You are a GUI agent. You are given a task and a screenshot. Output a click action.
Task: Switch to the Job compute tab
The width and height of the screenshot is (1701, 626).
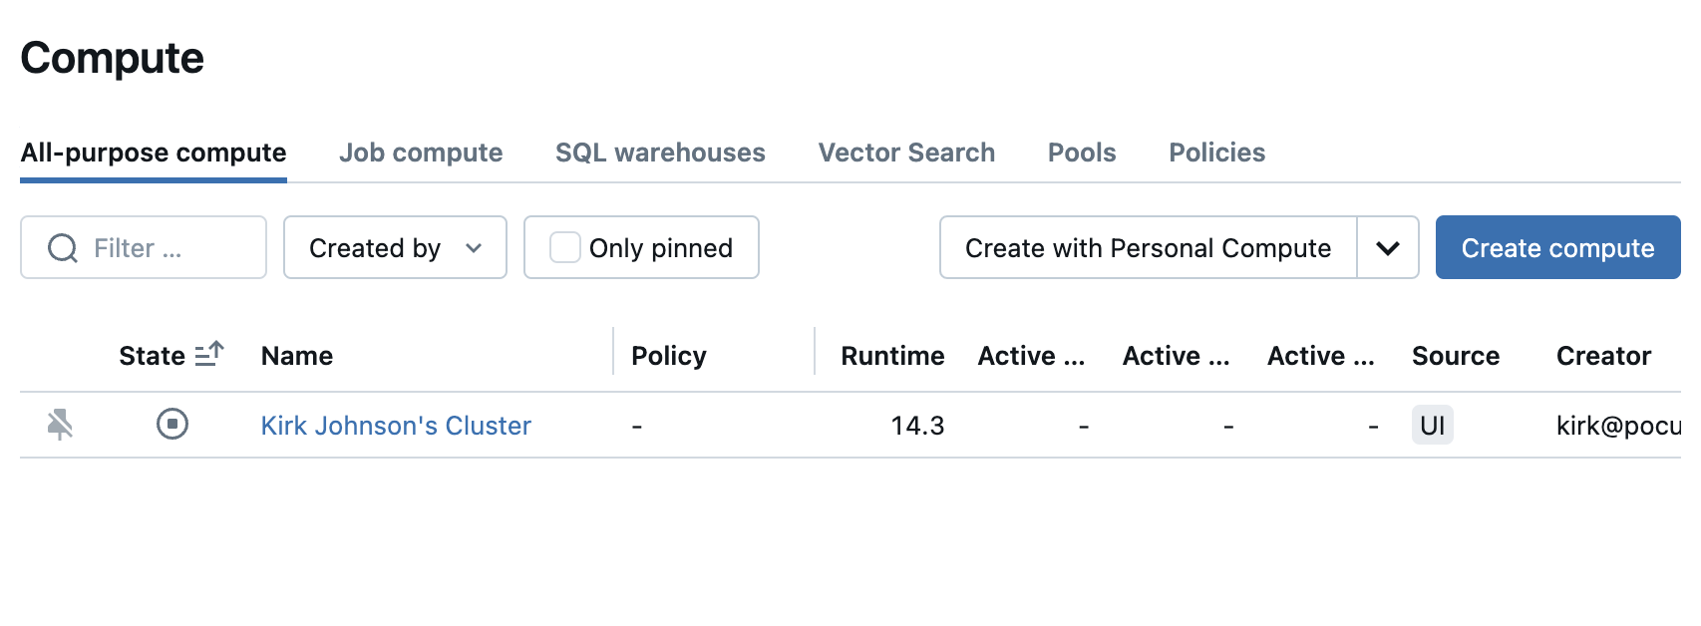coord(421,153)
